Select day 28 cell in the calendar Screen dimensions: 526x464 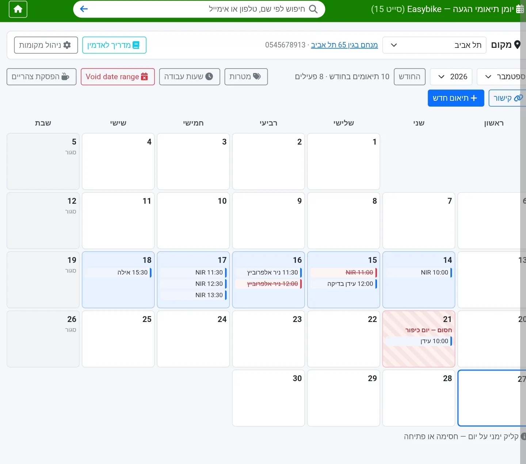pos(419,398)
